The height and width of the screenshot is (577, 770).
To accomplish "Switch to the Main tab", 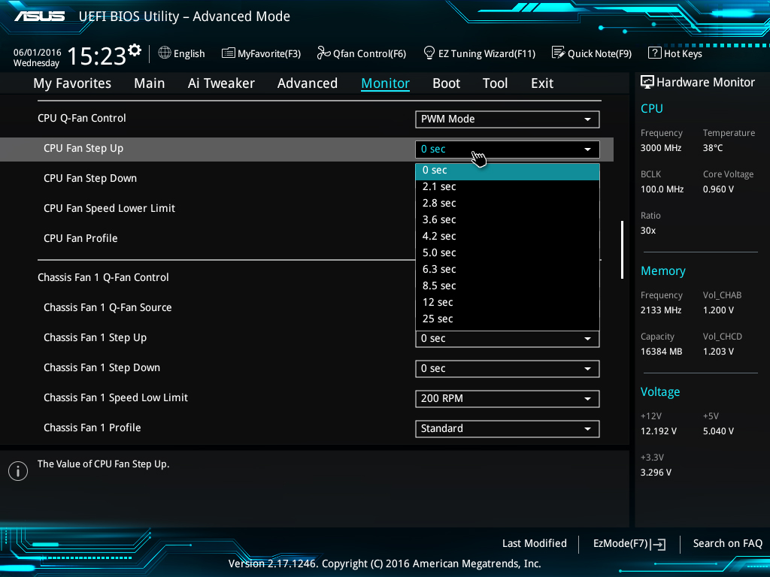I will click(150, 83).
